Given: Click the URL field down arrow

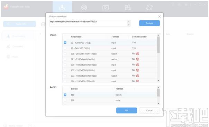Looking at the screenshot, I should click(129, 25).
